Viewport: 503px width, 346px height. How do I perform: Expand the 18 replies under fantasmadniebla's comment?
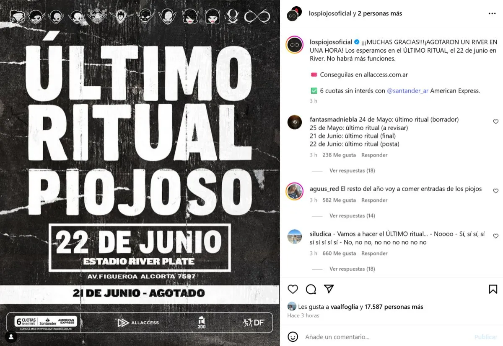click(x=352, y=171)
